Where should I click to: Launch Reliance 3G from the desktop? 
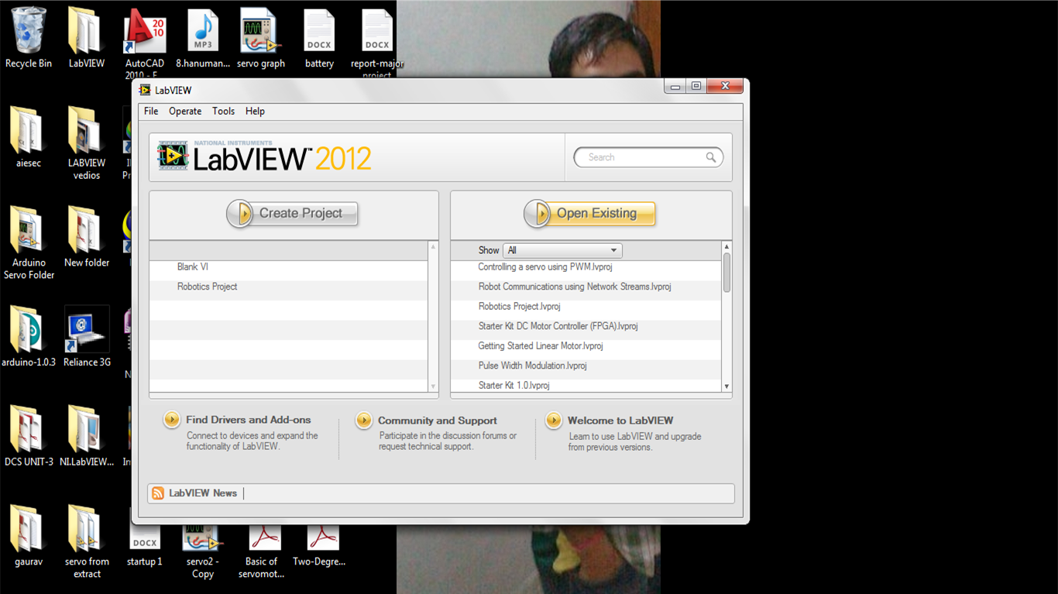click(86, 329)
